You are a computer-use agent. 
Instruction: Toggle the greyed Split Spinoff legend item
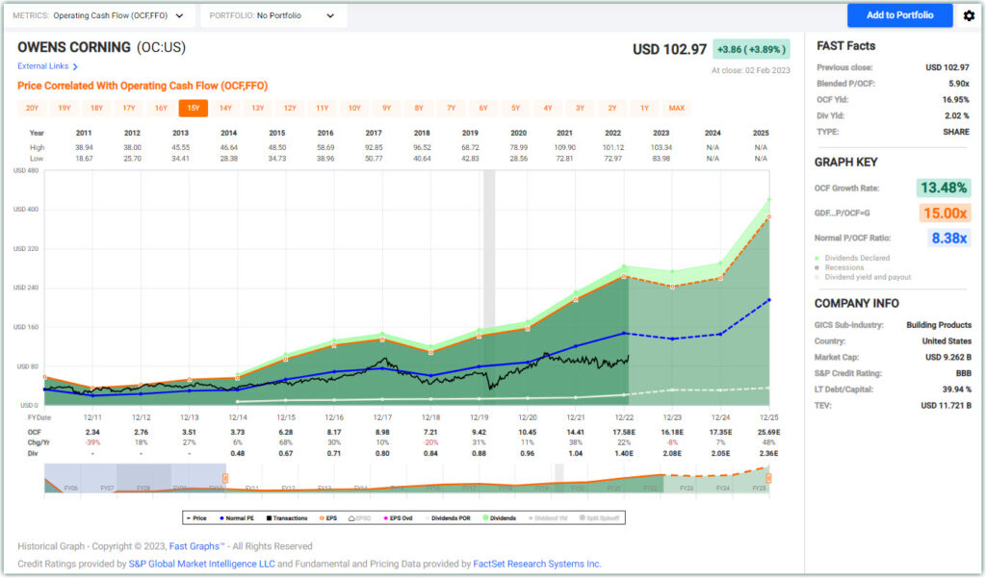(x=599, y=518)
